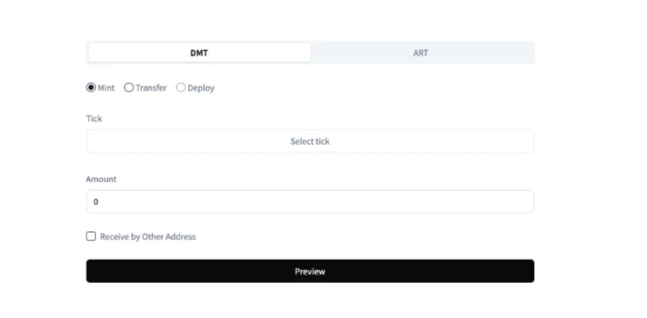Viewport: 647px width, 318px height.
Task: Choose the Transfer radio option
Action: (x=129, y=88)
